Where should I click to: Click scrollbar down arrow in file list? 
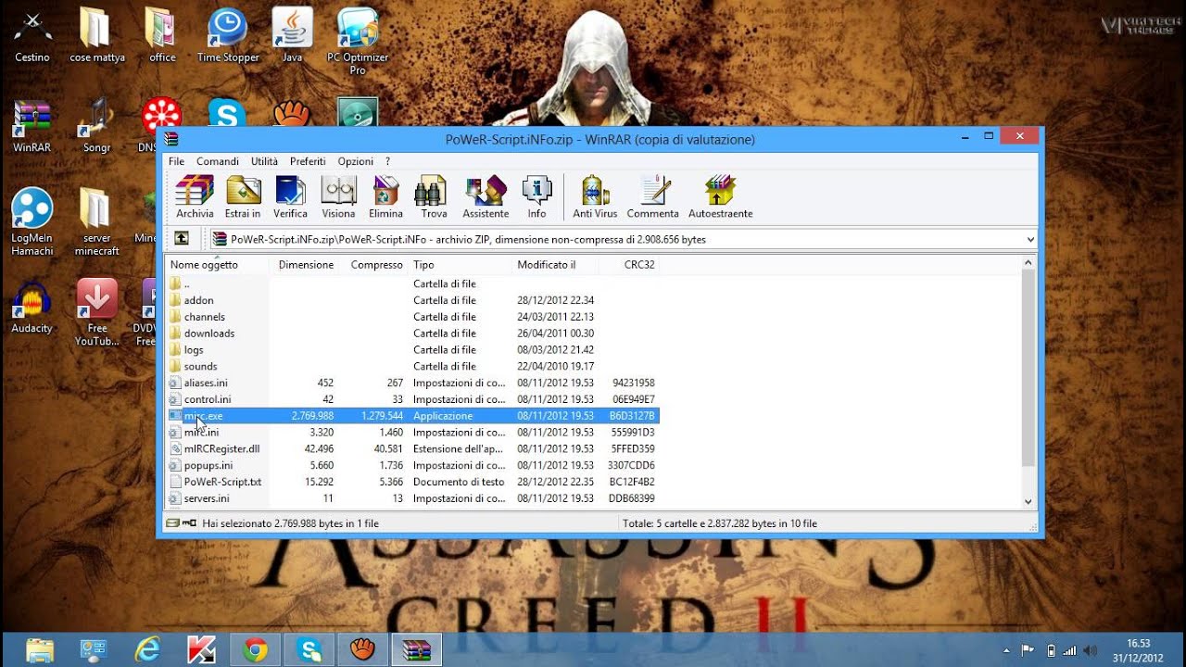pos(1028,501)
